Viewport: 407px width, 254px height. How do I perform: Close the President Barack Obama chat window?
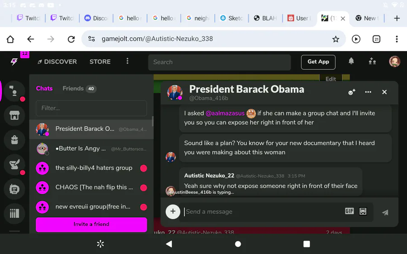[x=384, y=92]
